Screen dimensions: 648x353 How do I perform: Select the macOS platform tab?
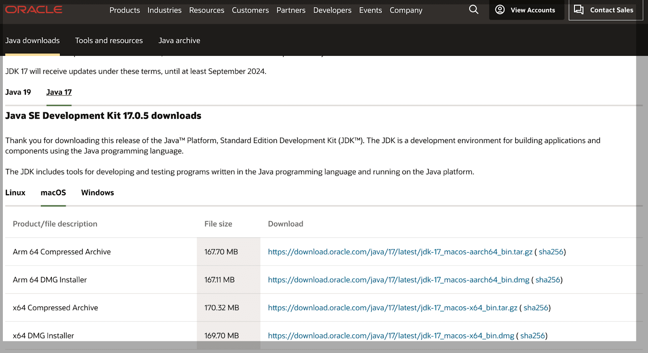click(53, 192)
